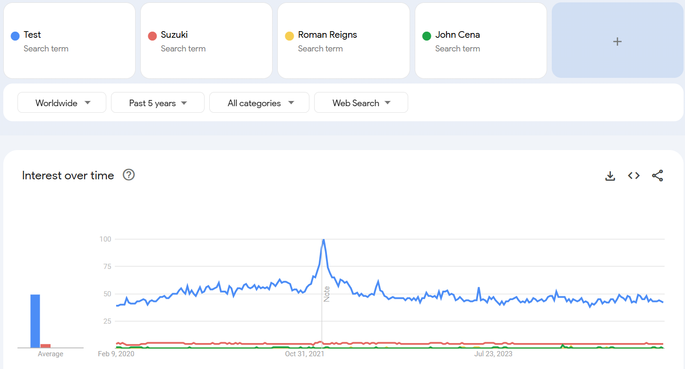Viewport: 685px width, 369px height.
Task: Click the Note marker on the chart
Action: pyautogui.click(x=326, y=294)
